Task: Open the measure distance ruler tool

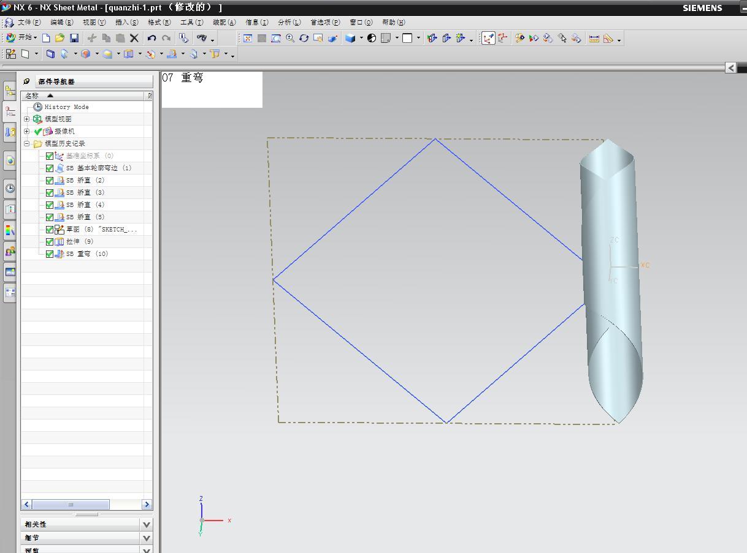Action: click(594, 38)
